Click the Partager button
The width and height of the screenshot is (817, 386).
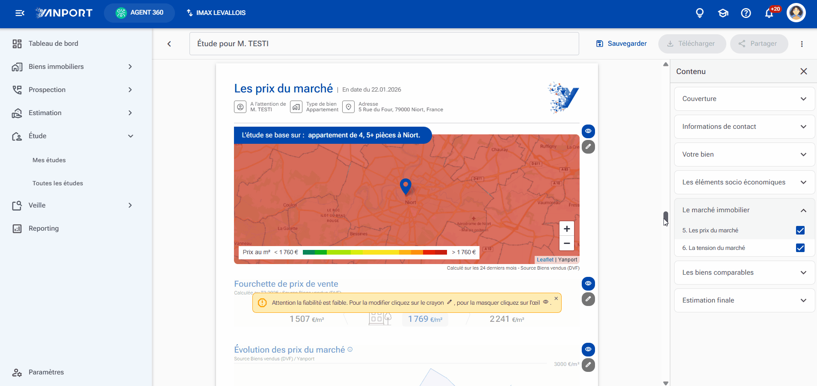pyautogui.click(x=759, y=44)
